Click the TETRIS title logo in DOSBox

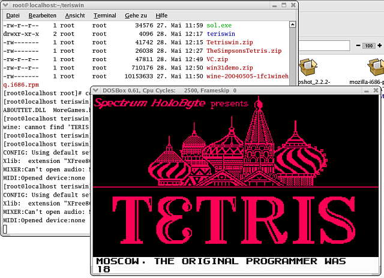tap(234, 220)
